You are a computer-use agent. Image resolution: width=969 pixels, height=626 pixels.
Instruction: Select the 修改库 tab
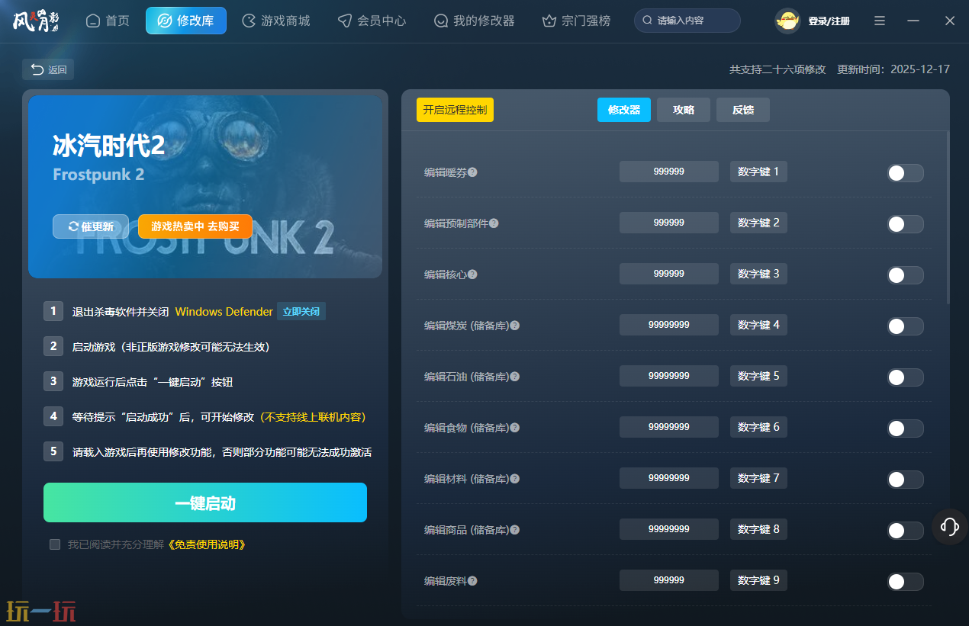186,21
